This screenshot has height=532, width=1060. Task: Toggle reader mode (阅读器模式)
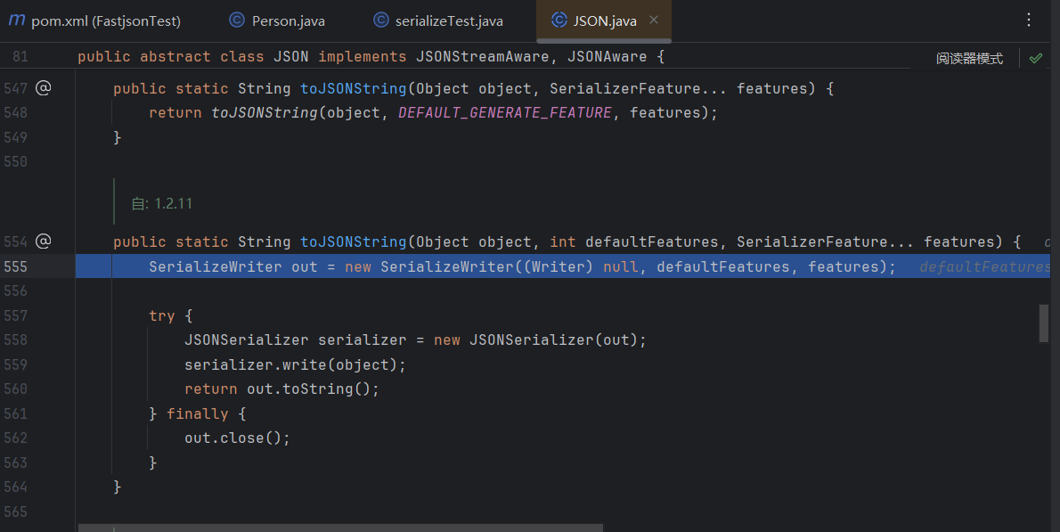point(969,58)
